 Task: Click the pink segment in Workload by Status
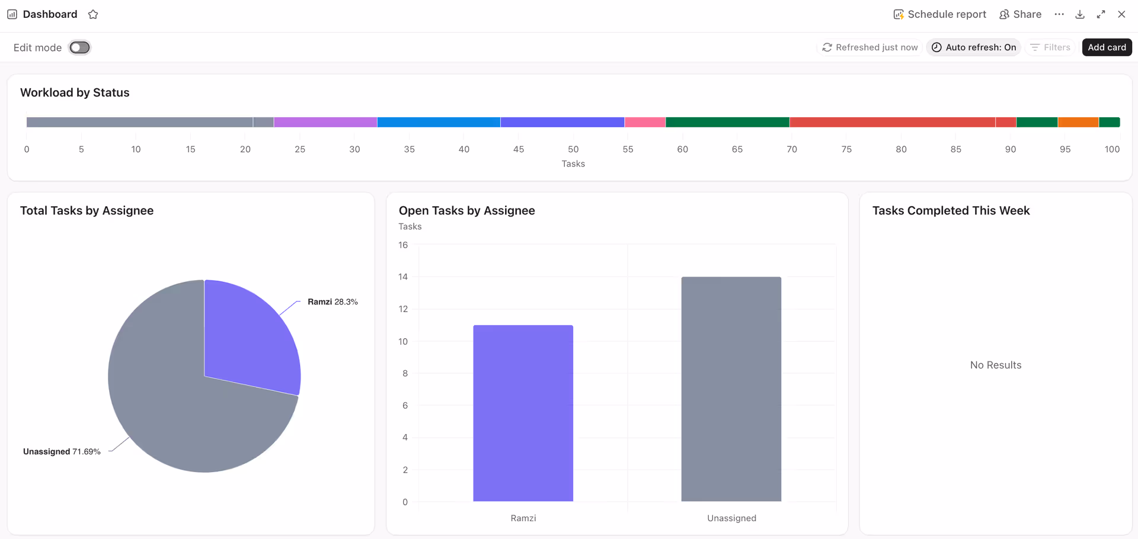644,122
